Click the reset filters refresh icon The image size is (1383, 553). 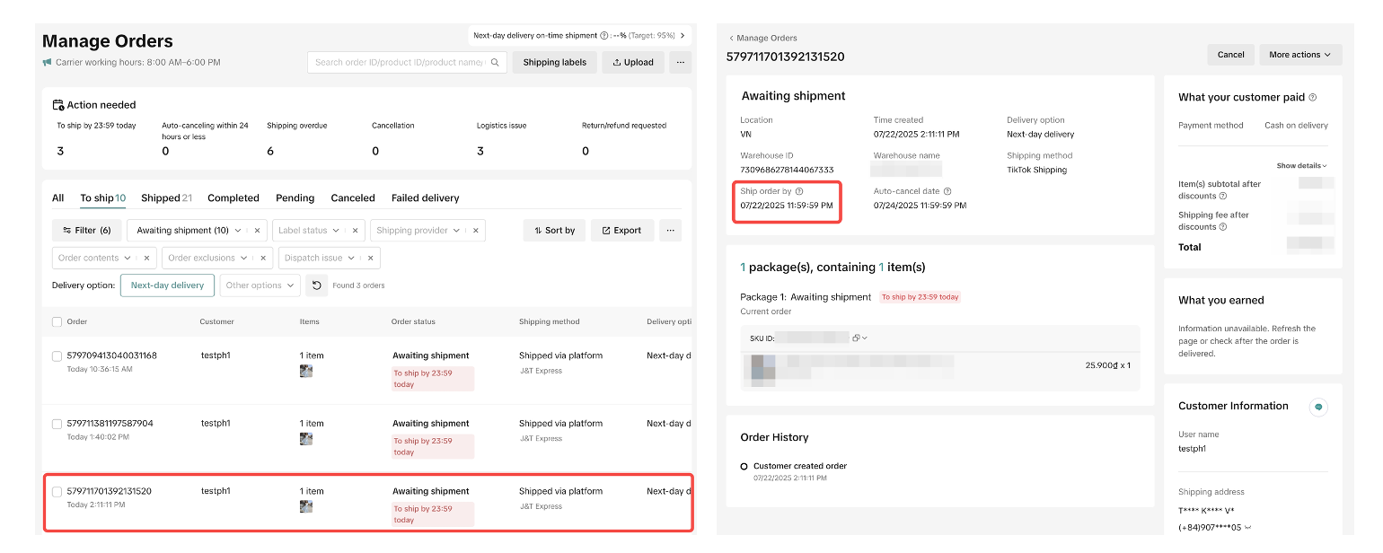click(x=316, y=285)
